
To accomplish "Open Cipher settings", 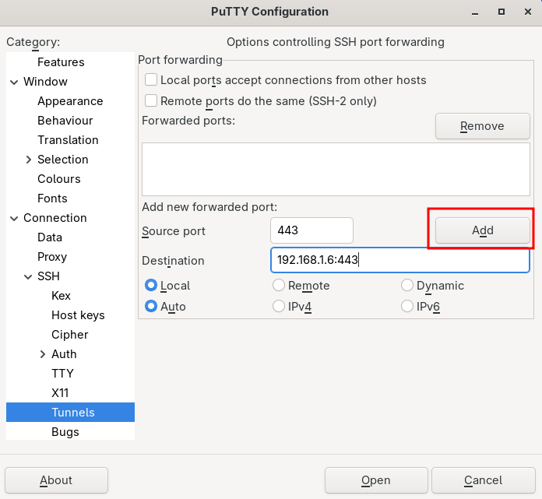I will pyautogui.click(x=69, y=335).
